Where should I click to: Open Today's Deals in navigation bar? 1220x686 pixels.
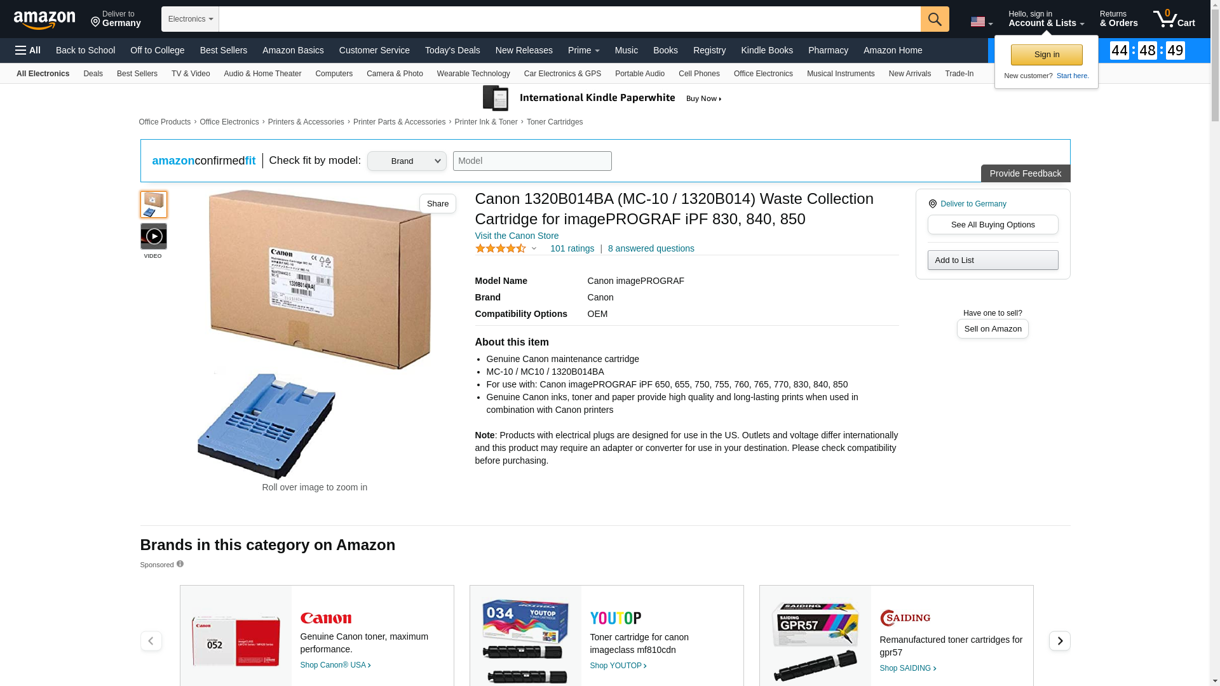[x=452, y=50]
